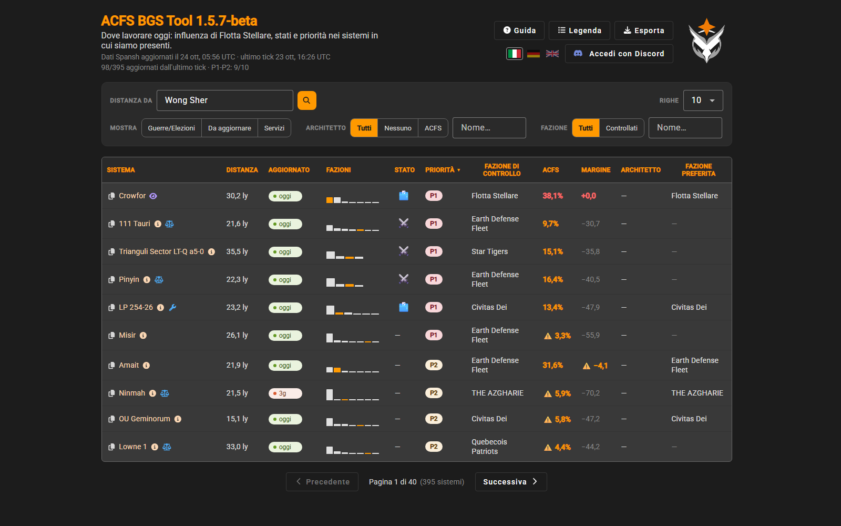Open the Legenda button

click(x=579, y=31)
